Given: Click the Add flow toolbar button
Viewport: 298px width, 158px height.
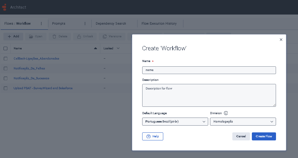Looking at the screenshot, I should (x=13, y=36).
